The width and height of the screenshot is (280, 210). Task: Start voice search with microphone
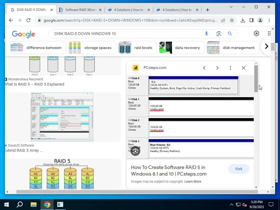[206, 34]
